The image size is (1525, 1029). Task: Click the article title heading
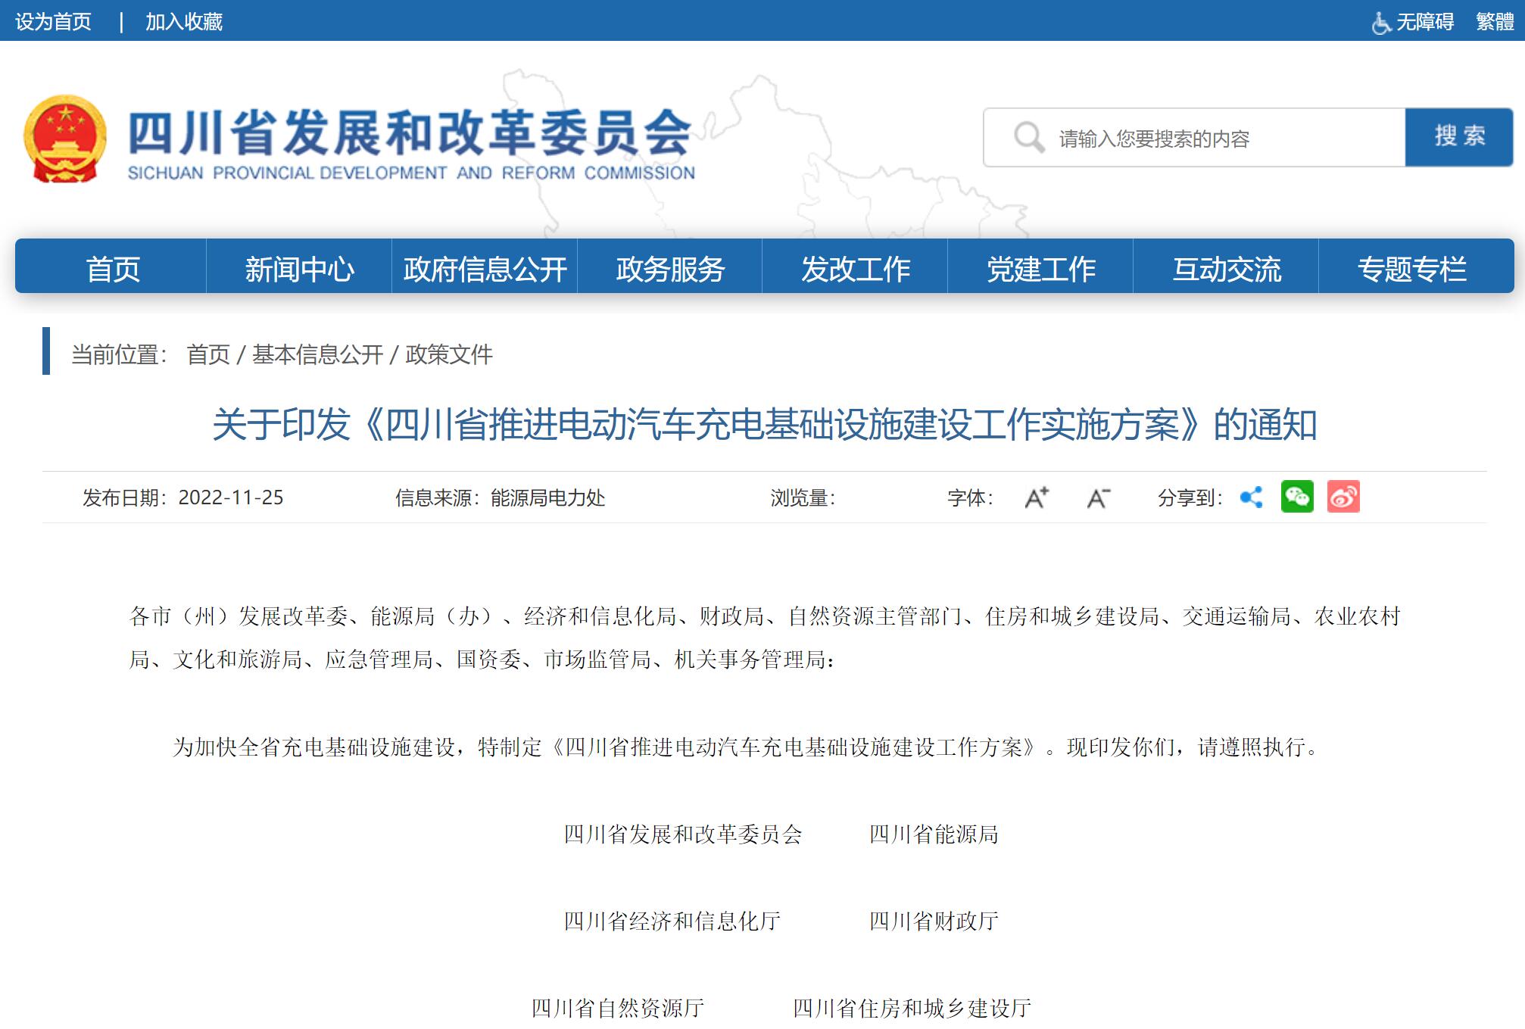coord(765,424)
